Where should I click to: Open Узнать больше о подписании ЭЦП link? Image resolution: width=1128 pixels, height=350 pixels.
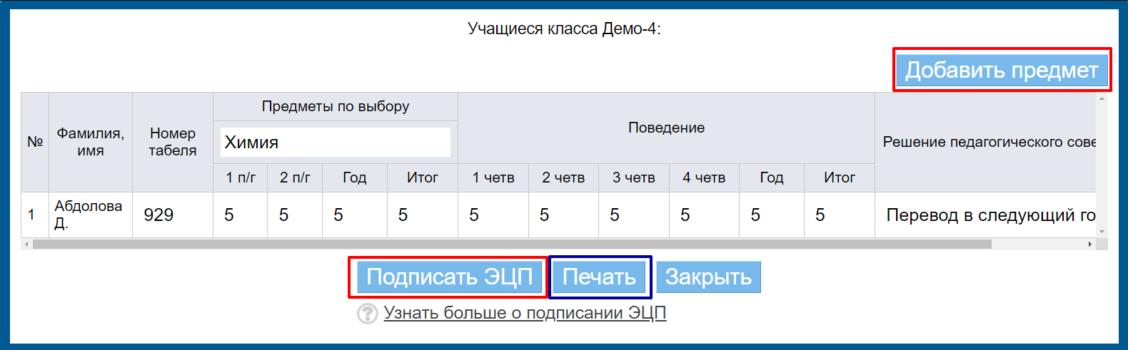tap(525, 313)
